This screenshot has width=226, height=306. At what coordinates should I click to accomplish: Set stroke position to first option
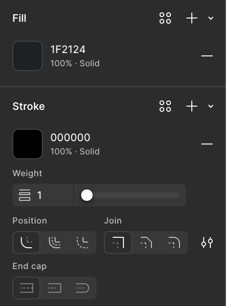(x=27, y=243)
